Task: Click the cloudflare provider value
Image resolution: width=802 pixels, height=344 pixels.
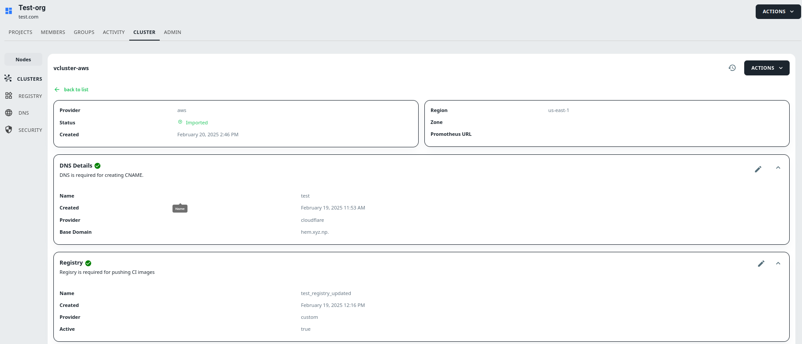Action: click(312, 220)
